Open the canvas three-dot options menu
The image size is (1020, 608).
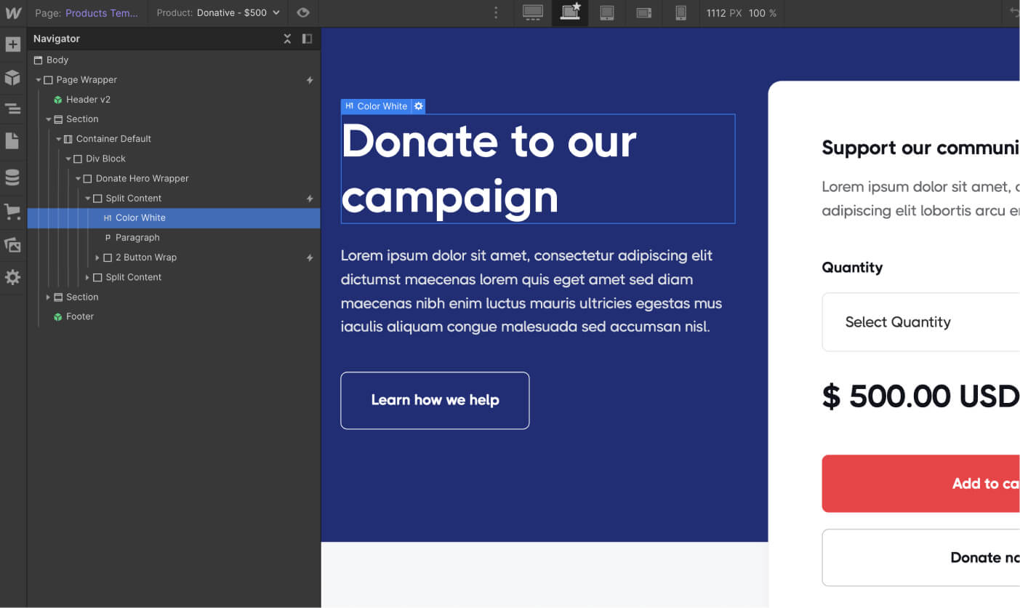pyautogui.click(x=497, y=13)
